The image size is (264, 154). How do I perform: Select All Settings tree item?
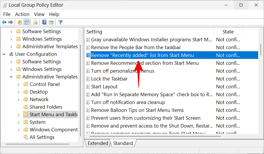42,137
